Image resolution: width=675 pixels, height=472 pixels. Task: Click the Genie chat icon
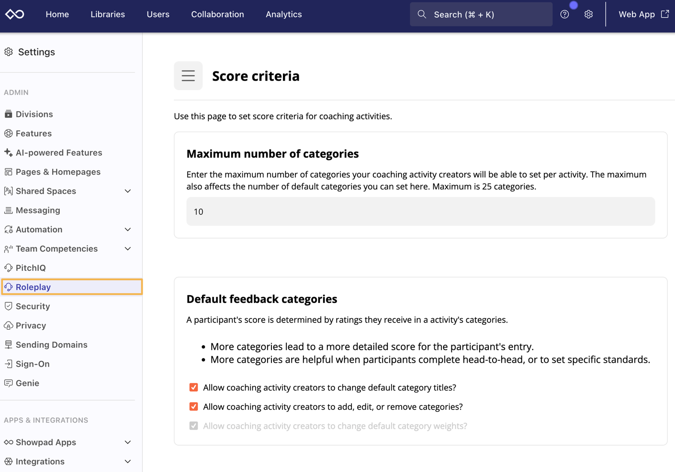(x=8, y=383)
